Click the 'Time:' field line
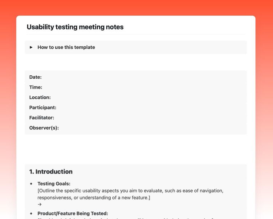This screenshot has width=273, height=219. [x=36, y=87]
